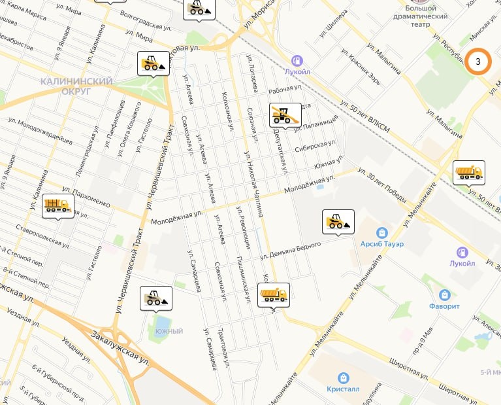The height and width of the screenshot is (405, 501).
Task: Open the cluster marker showing 3
Action: point(477,62)
